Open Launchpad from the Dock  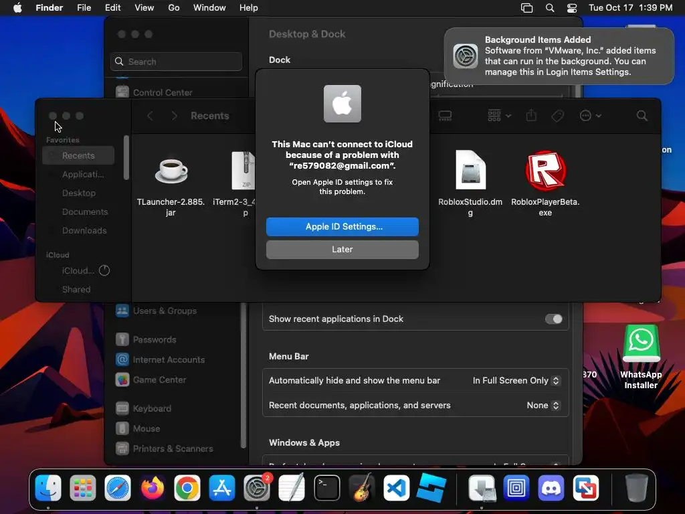[82, 487]
